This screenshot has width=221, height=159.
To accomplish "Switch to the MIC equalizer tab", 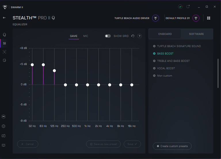I will [x=85, y=36].
